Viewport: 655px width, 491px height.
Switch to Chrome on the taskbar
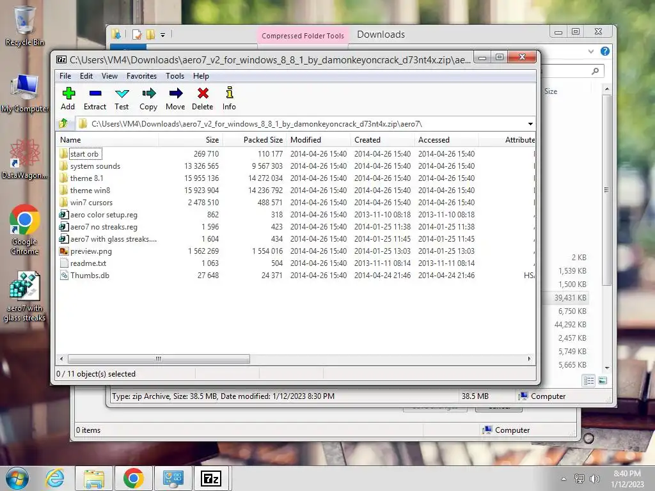point(133,478)
